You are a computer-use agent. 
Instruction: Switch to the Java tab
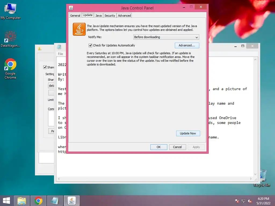99,16
